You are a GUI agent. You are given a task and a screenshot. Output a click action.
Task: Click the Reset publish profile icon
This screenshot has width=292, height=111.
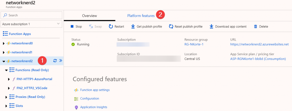click(171, 26)
